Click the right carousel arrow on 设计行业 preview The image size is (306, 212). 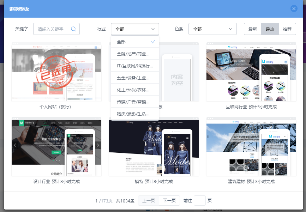click(98, 145)
